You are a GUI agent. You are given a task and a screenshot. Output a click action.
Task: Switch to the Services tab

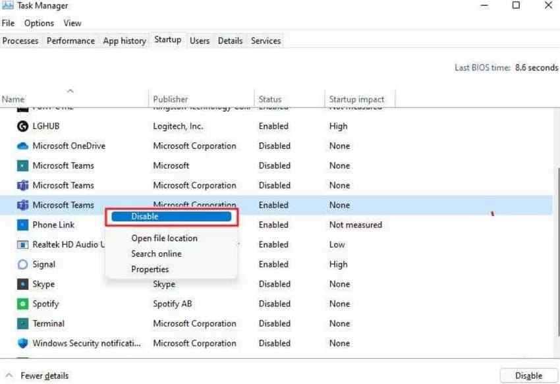266,41
